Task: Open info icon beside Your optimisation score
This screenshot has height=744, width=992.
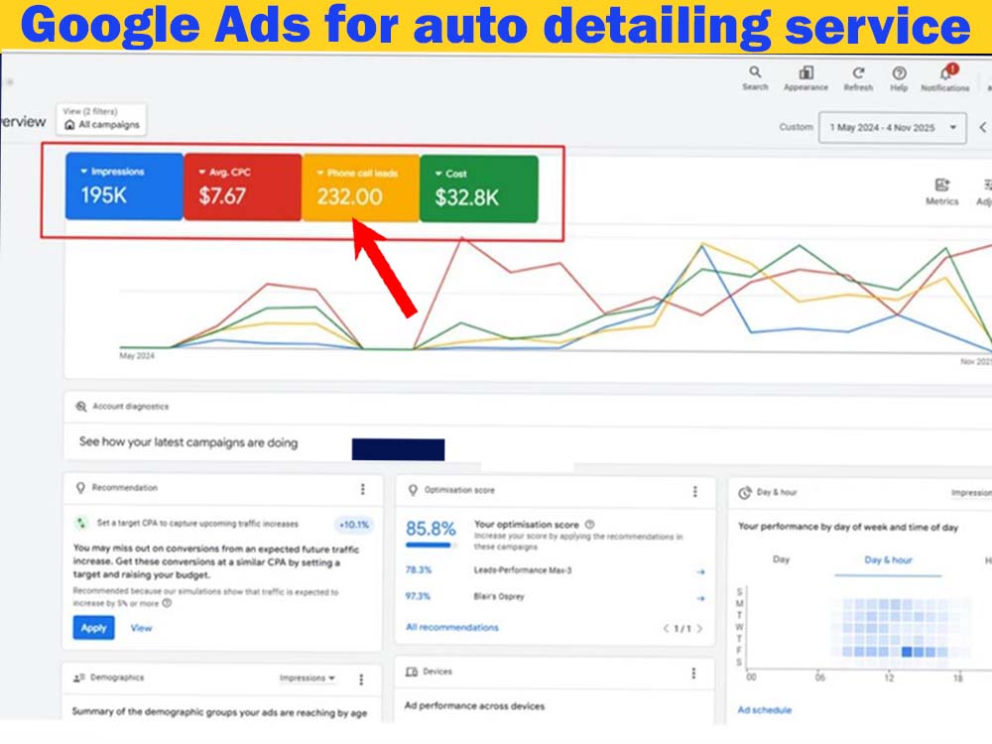Action: pos(589,525)
